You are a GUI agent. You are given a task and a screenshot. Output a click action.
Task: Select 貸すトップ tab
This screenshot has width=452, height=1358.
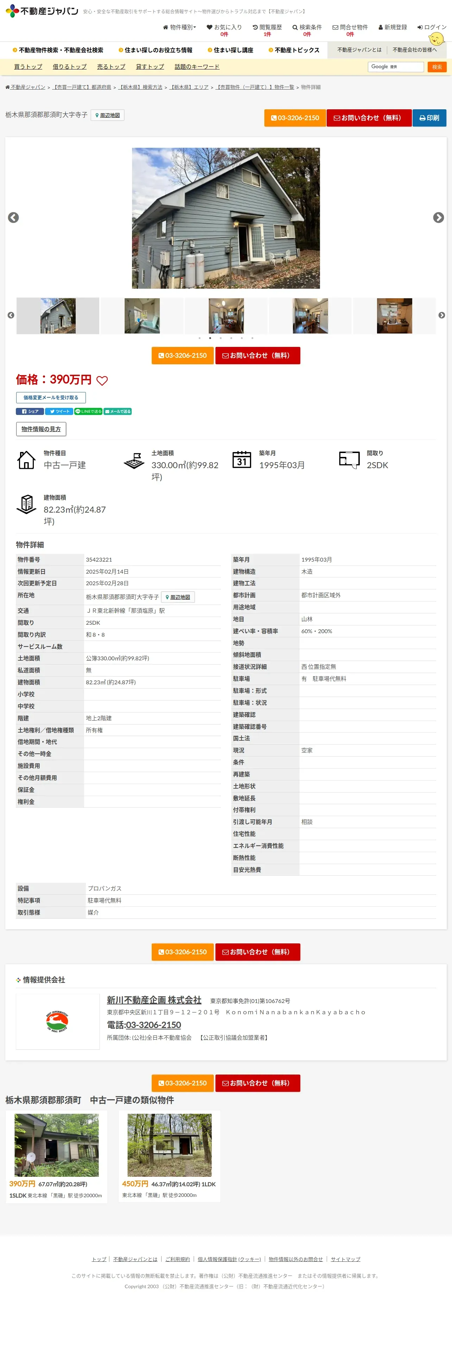150,67
